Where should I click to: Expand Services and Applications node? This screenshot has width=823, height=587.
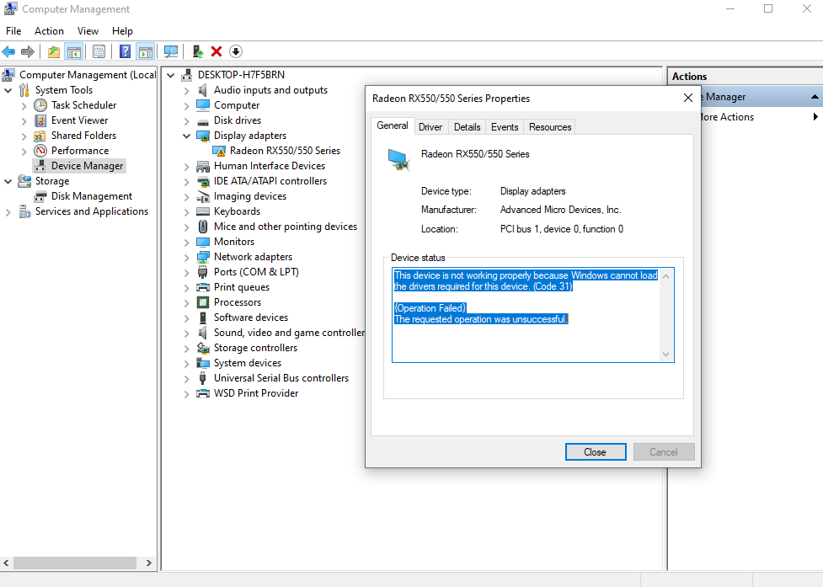(8, 212)
